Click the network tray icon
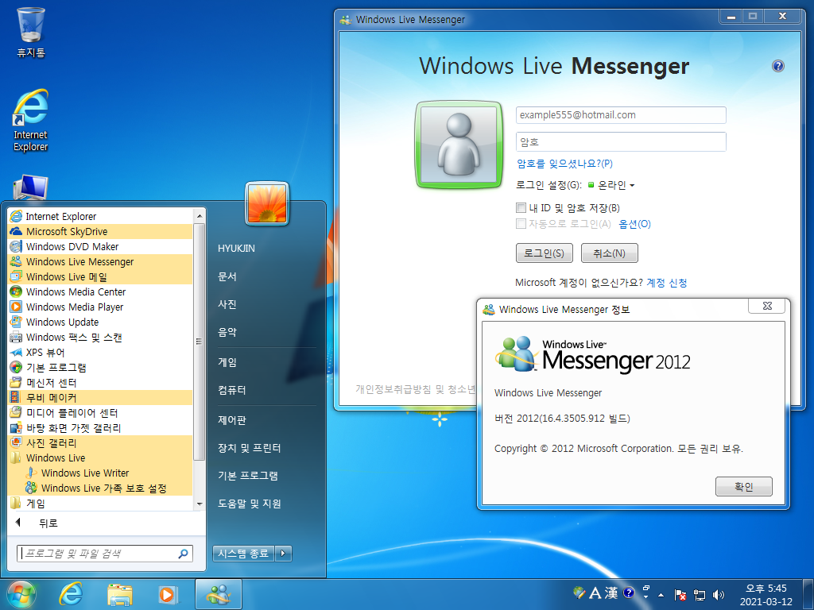 point(700,594)
